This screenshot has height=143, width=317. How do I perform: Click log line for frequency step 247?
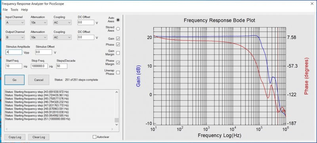[37, 105]
